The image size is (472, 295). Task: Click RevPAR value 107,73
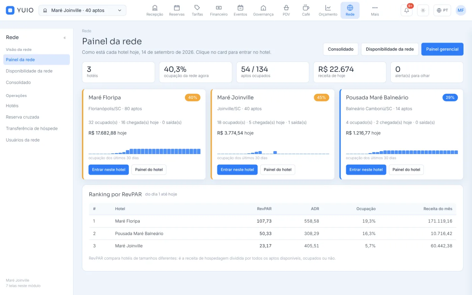pyautogui.click(x=264, y=221)
